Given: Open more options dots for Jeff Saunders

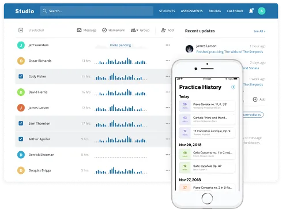Looking at the screenshot, I should point(168,45).
